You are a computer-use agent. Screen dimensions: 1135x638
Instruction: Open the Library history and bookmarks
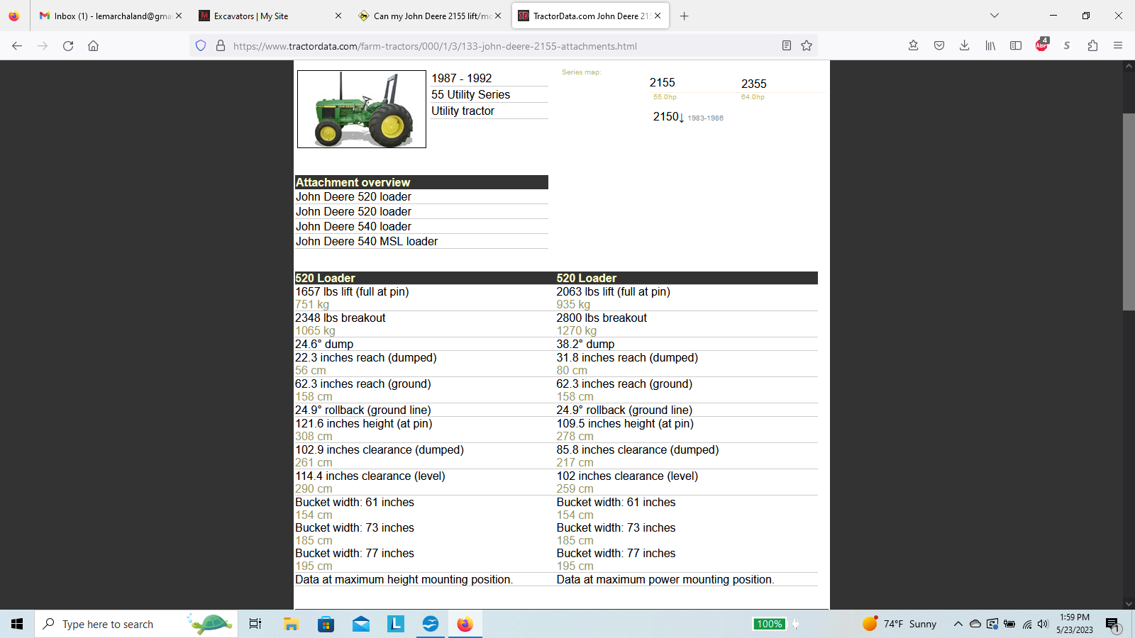point(990,46)
